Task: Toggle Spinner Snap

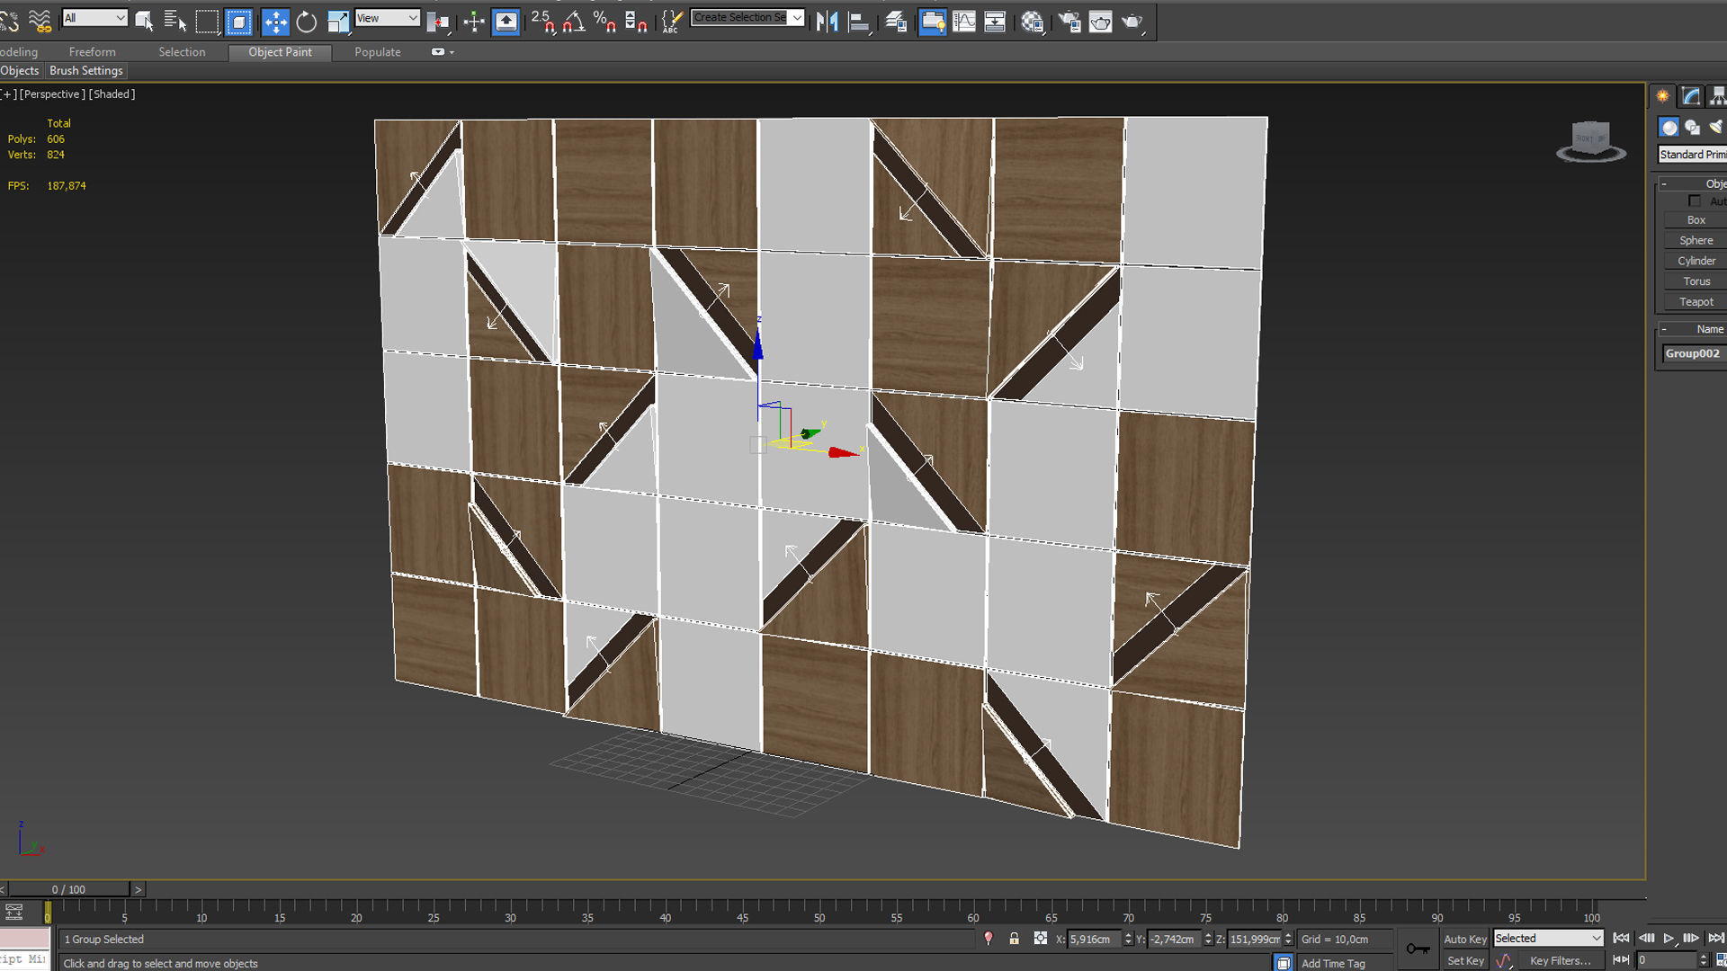Action: click(x=636, y=21)
